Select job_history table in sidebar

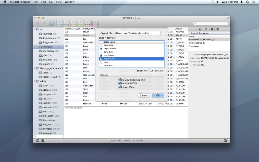tap(48, 51)
